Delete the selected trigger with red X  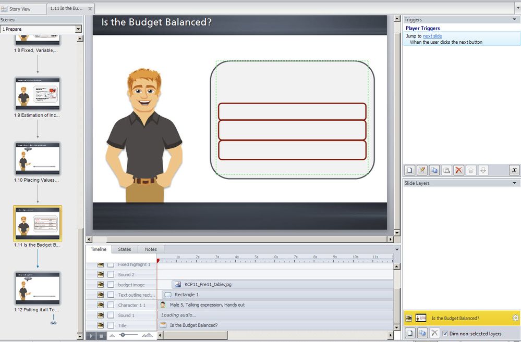(458, 170)
